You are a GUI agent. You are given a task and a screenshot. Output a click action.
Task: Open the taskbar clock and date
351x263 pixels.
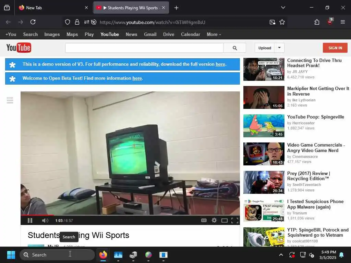tap(328, 255)
